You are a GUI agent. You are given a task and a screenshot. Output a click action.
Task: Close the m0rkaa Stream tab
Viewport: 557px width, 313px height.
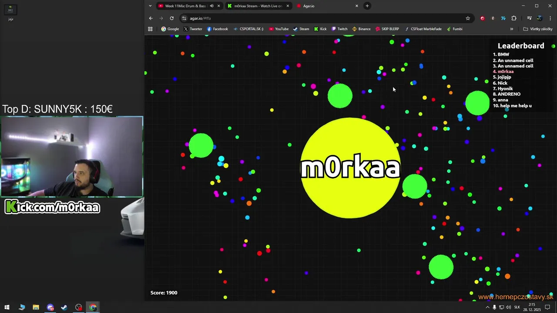[288, 6]
